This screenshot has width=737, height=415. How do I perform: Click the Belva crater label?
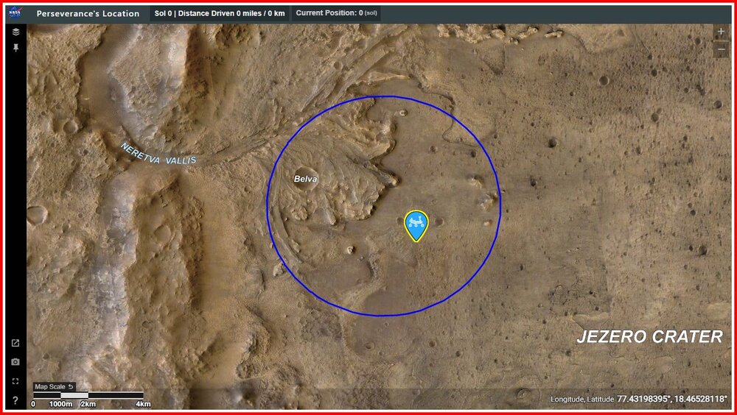tap(306, 179)
